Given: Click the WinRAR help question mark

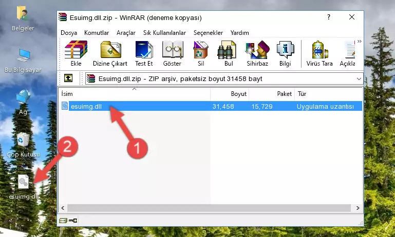Looking at the screenshot, I should [329, 17].
